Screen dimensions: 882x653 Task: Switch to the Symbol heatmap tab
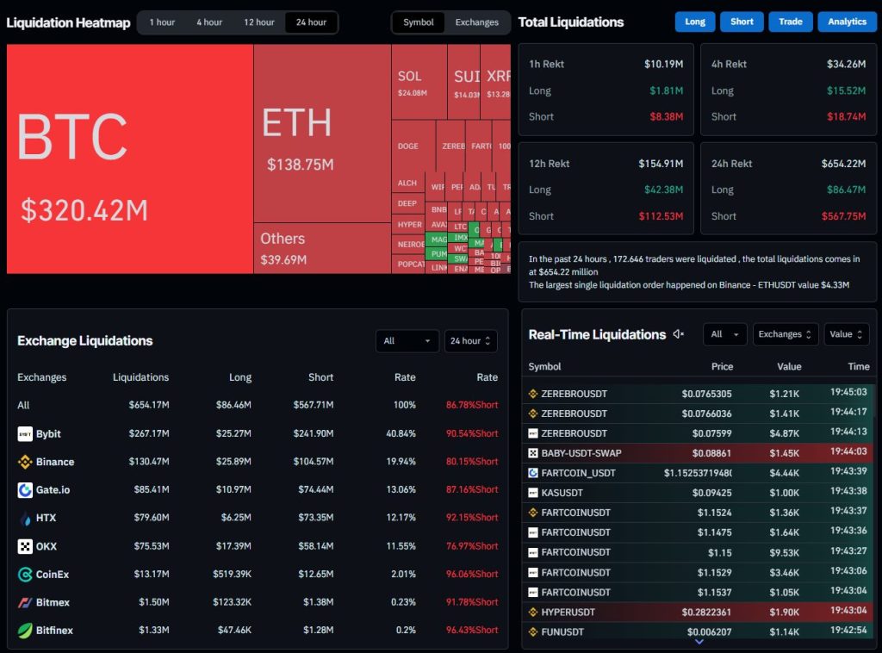click(418, 22)
